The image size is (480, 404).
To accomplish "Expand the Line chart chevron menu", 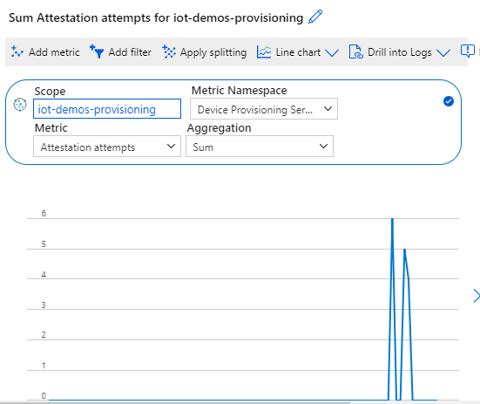I will 332,52.
